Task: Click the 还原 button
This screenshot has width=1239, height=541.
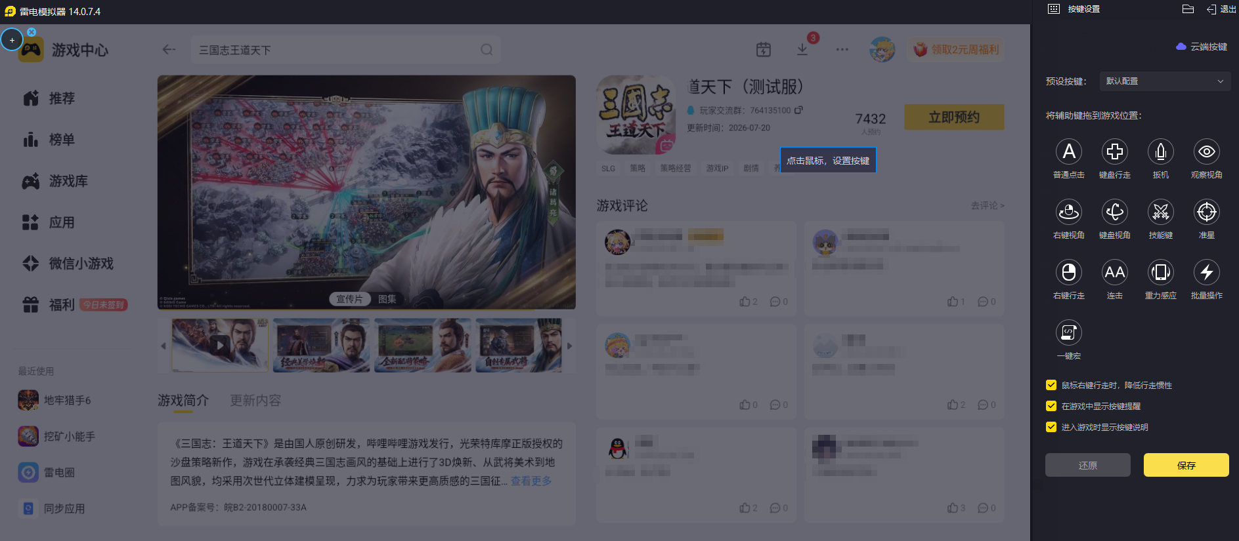Action: pyautogui.click(x=1088, y=465)
